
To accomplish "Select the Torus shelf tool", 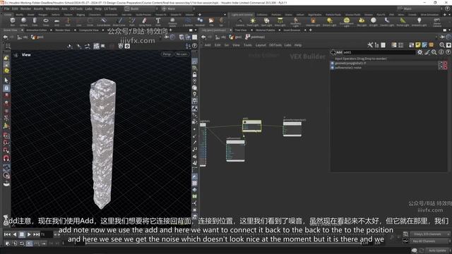I will 45,22.
